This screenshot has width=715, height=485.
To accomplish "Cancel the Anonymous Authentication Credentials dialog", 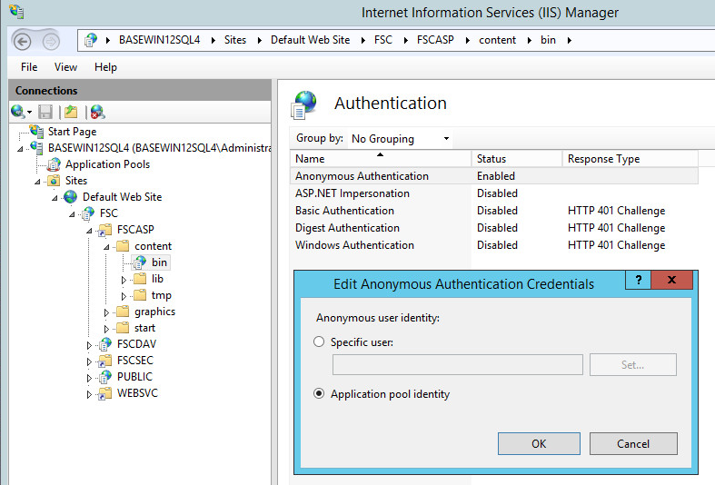I will (x=632, y=443).
